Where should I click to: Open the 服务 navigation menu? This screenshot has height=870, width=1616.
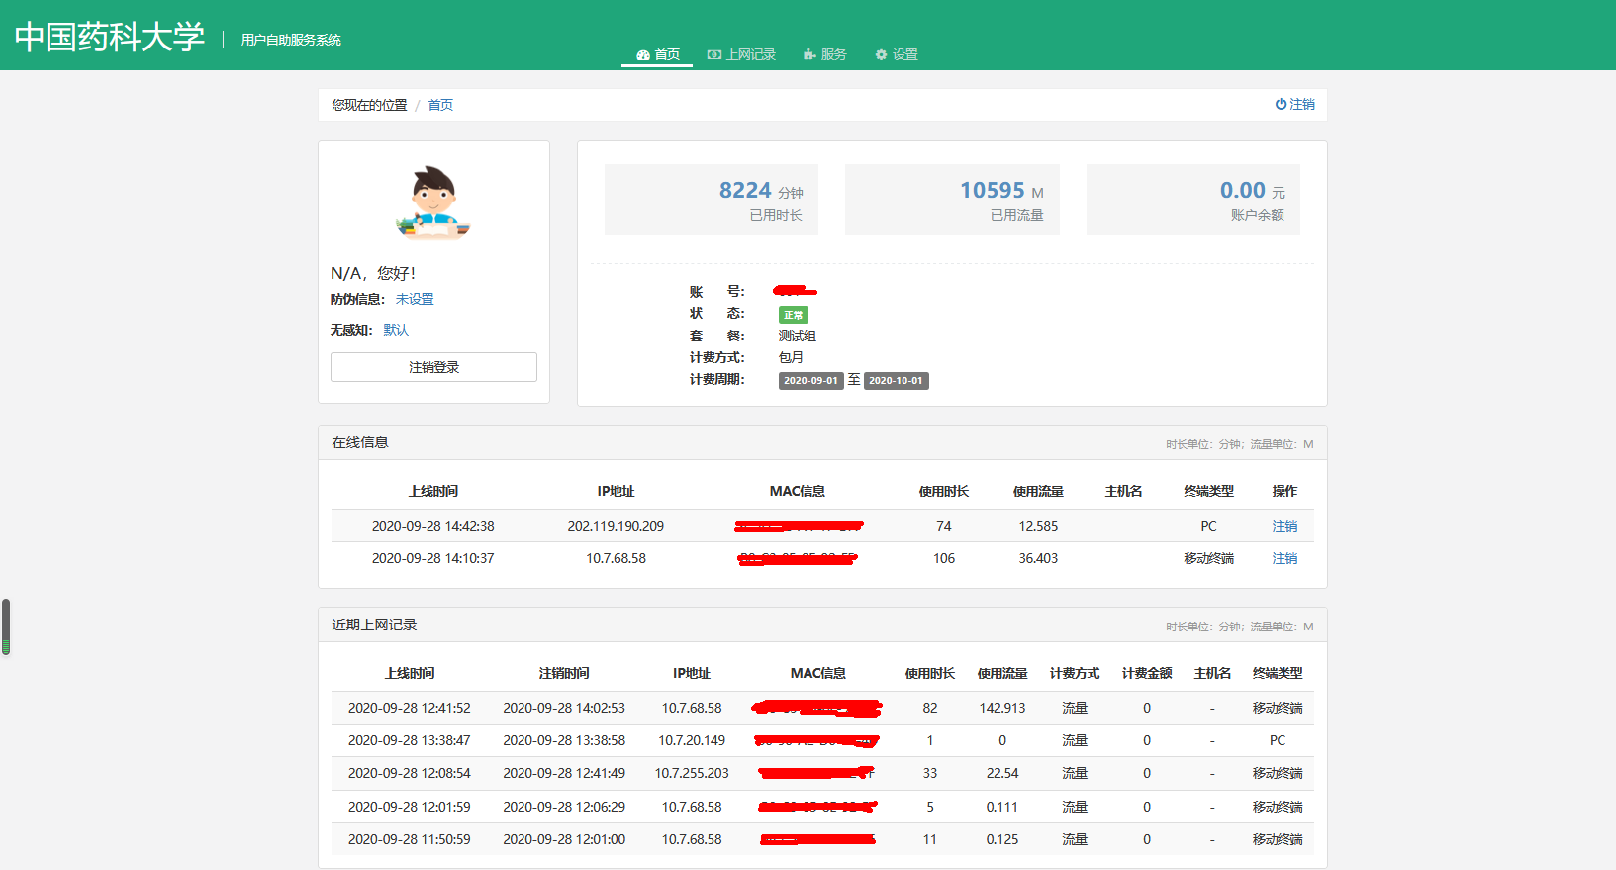click(x=833, y=55)
